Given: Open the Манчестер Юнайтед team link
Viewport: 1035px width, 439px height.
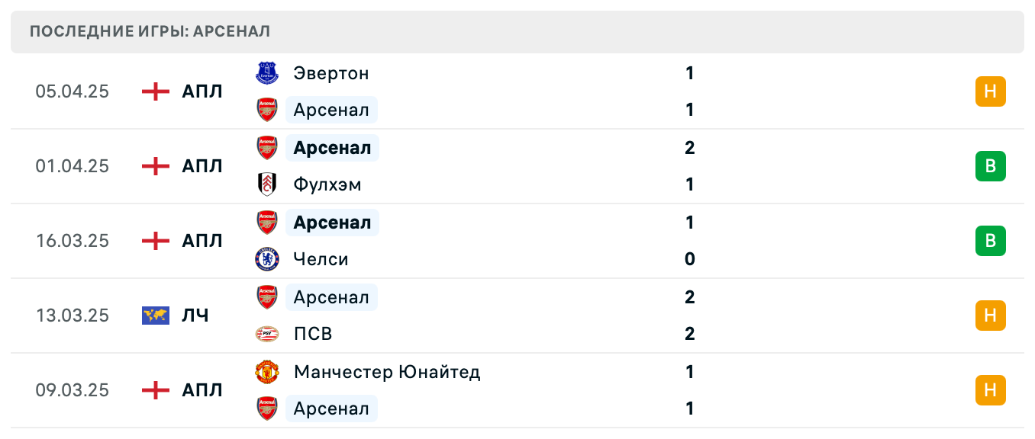Looking at the screenshot, I should click(387, 372).
